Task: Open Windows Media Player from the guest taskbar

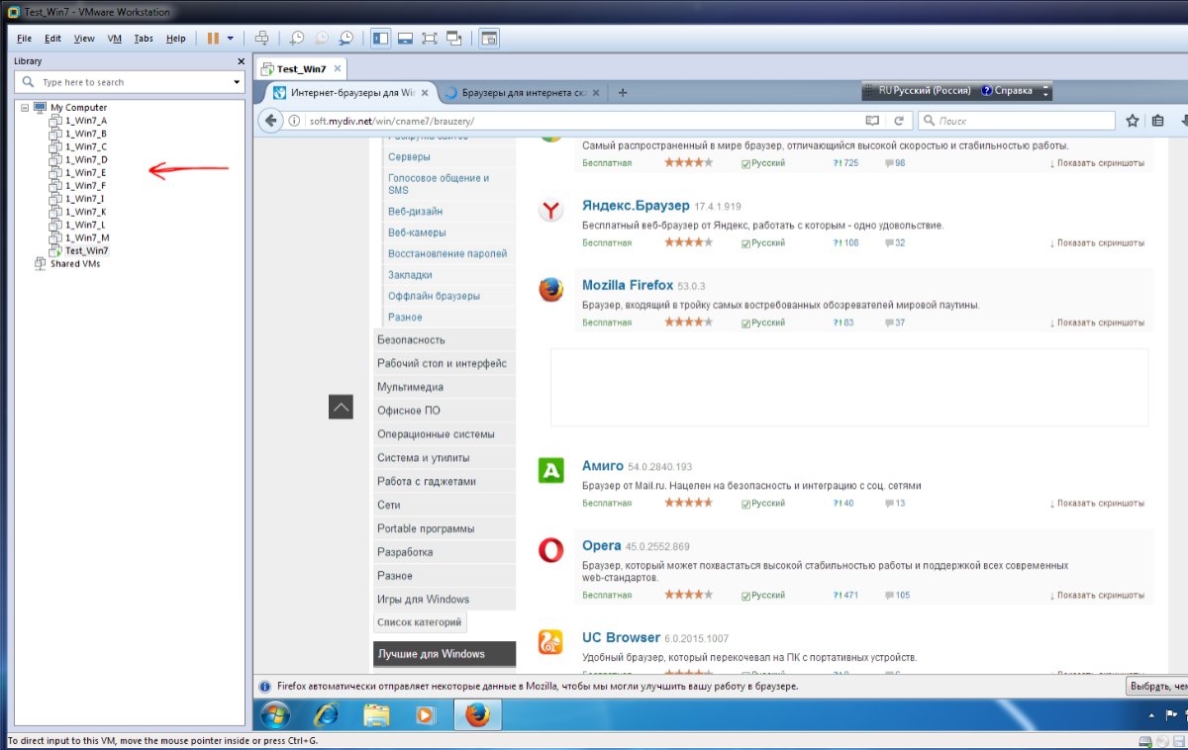Action: pyautogui.click(x=425, y=714)
